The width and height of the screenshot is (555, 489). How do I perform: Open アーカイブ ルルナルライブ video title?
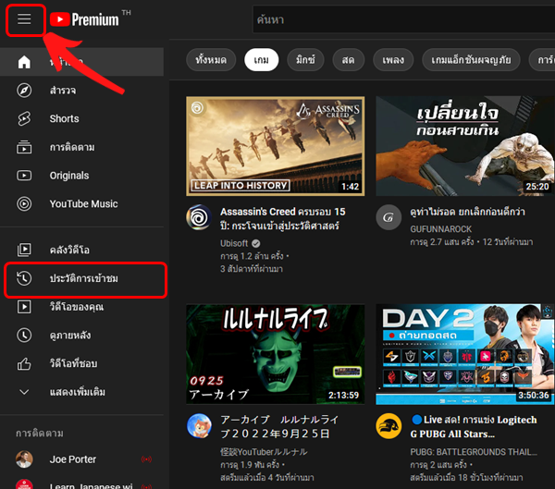279,427
